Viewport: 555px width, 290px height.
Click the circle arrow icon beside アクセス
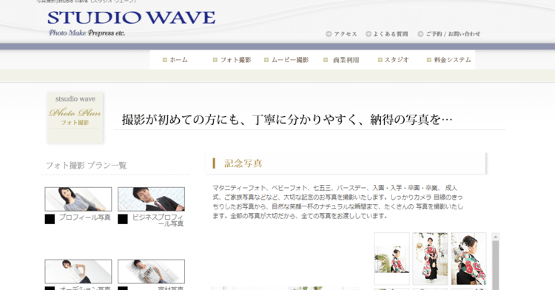click(329, 34)
